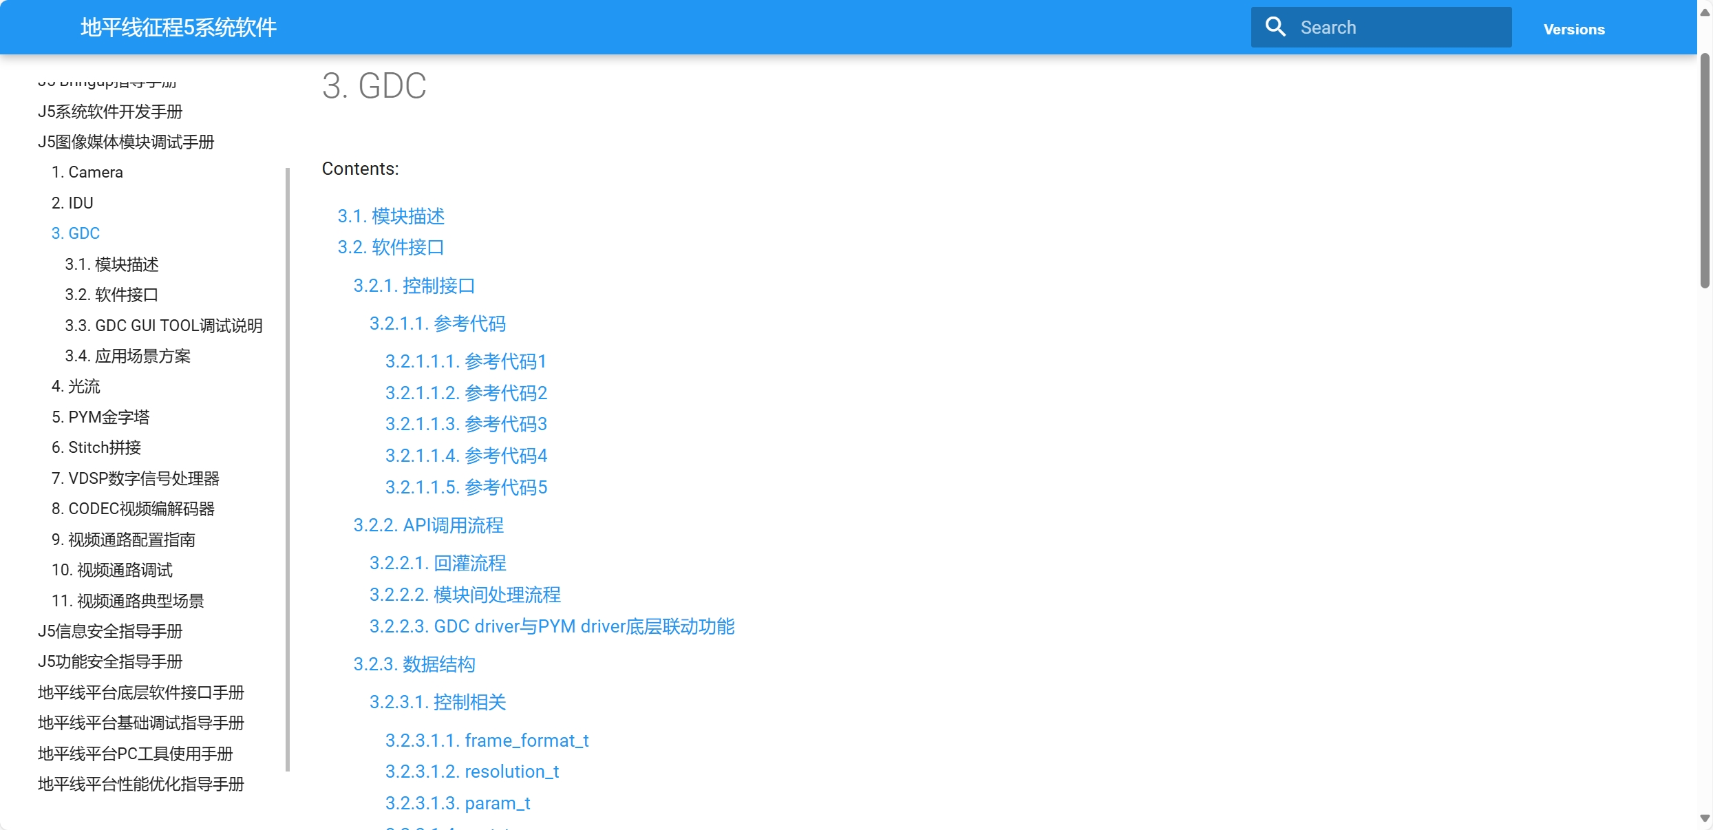The height and width of the screenshot is (830, 1713).
Task: Jump to 3.2.3.1.1. frame_format_t section
Action: [x=487, y=741]
